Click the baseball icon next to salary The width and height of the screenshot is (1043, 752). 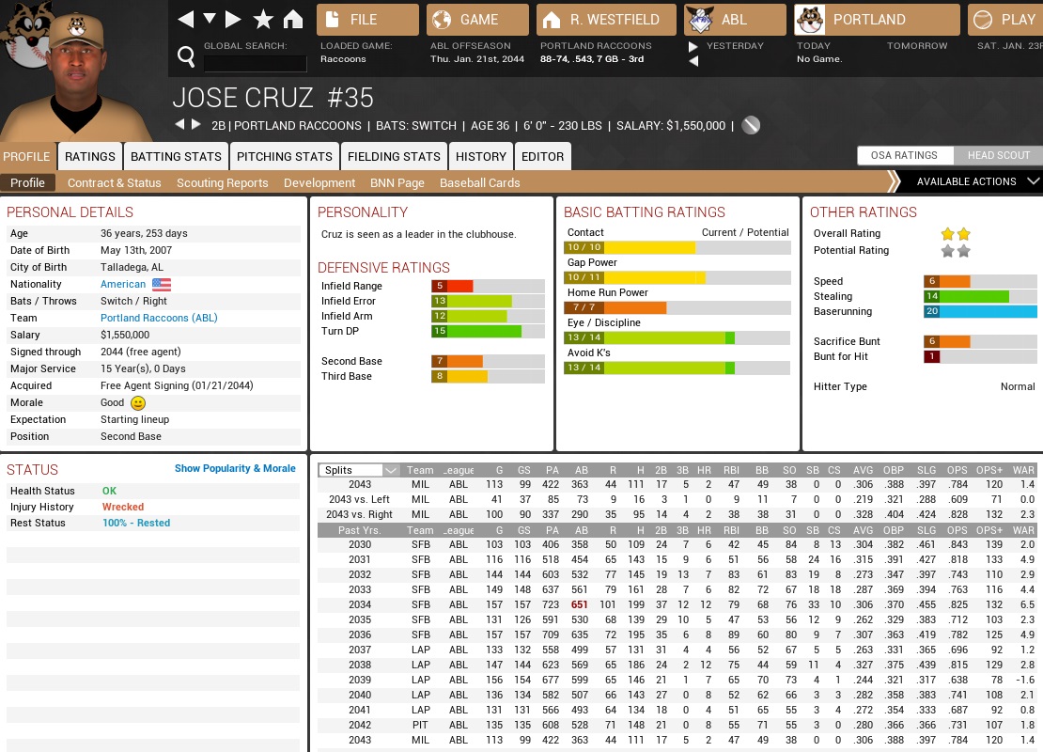point(751,125)
